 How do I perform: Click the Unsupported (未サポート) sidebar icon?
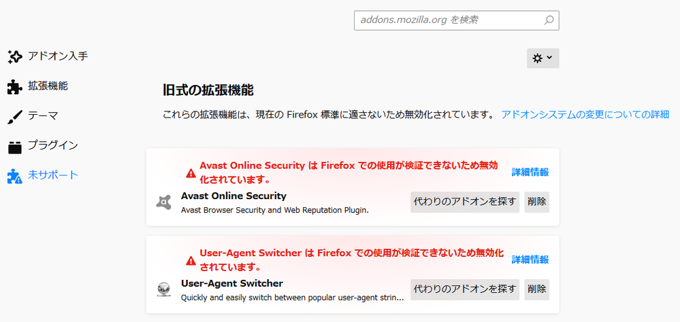tap(14, 176)
